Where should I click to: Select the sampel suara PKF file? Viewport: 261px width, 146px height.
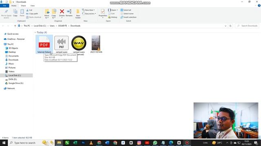click(x=62, y=44)
